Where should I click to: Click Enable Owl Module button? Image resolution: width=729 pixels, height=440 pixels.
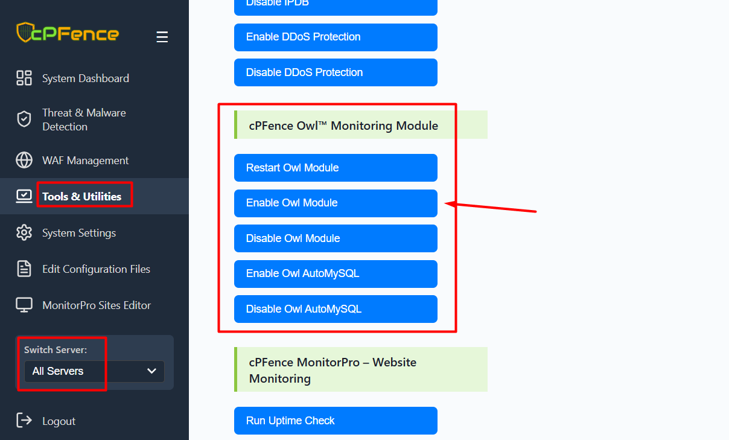[x=336, y=203]
